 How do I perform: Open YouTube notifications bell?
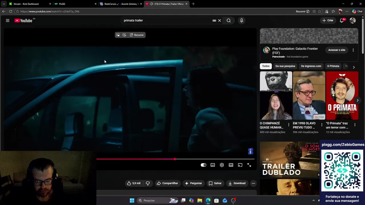342,20
